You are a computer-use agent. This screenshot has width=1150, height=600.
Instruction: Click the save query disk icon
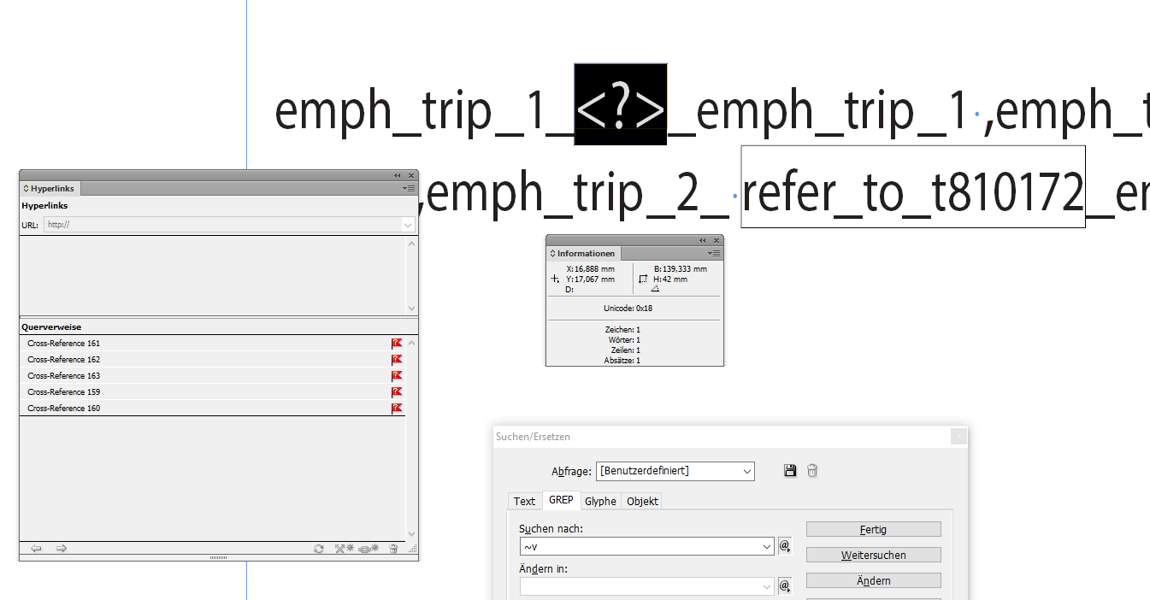point(789,470)
